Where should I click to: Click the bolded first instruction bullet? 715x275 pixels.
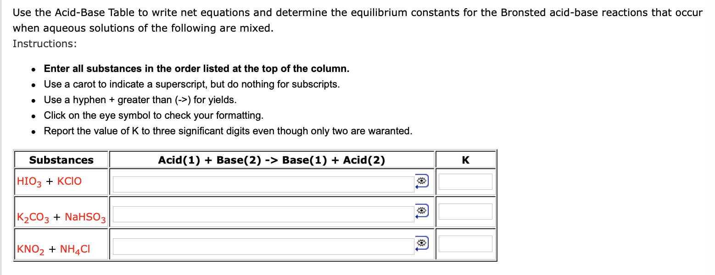[196, 68]
